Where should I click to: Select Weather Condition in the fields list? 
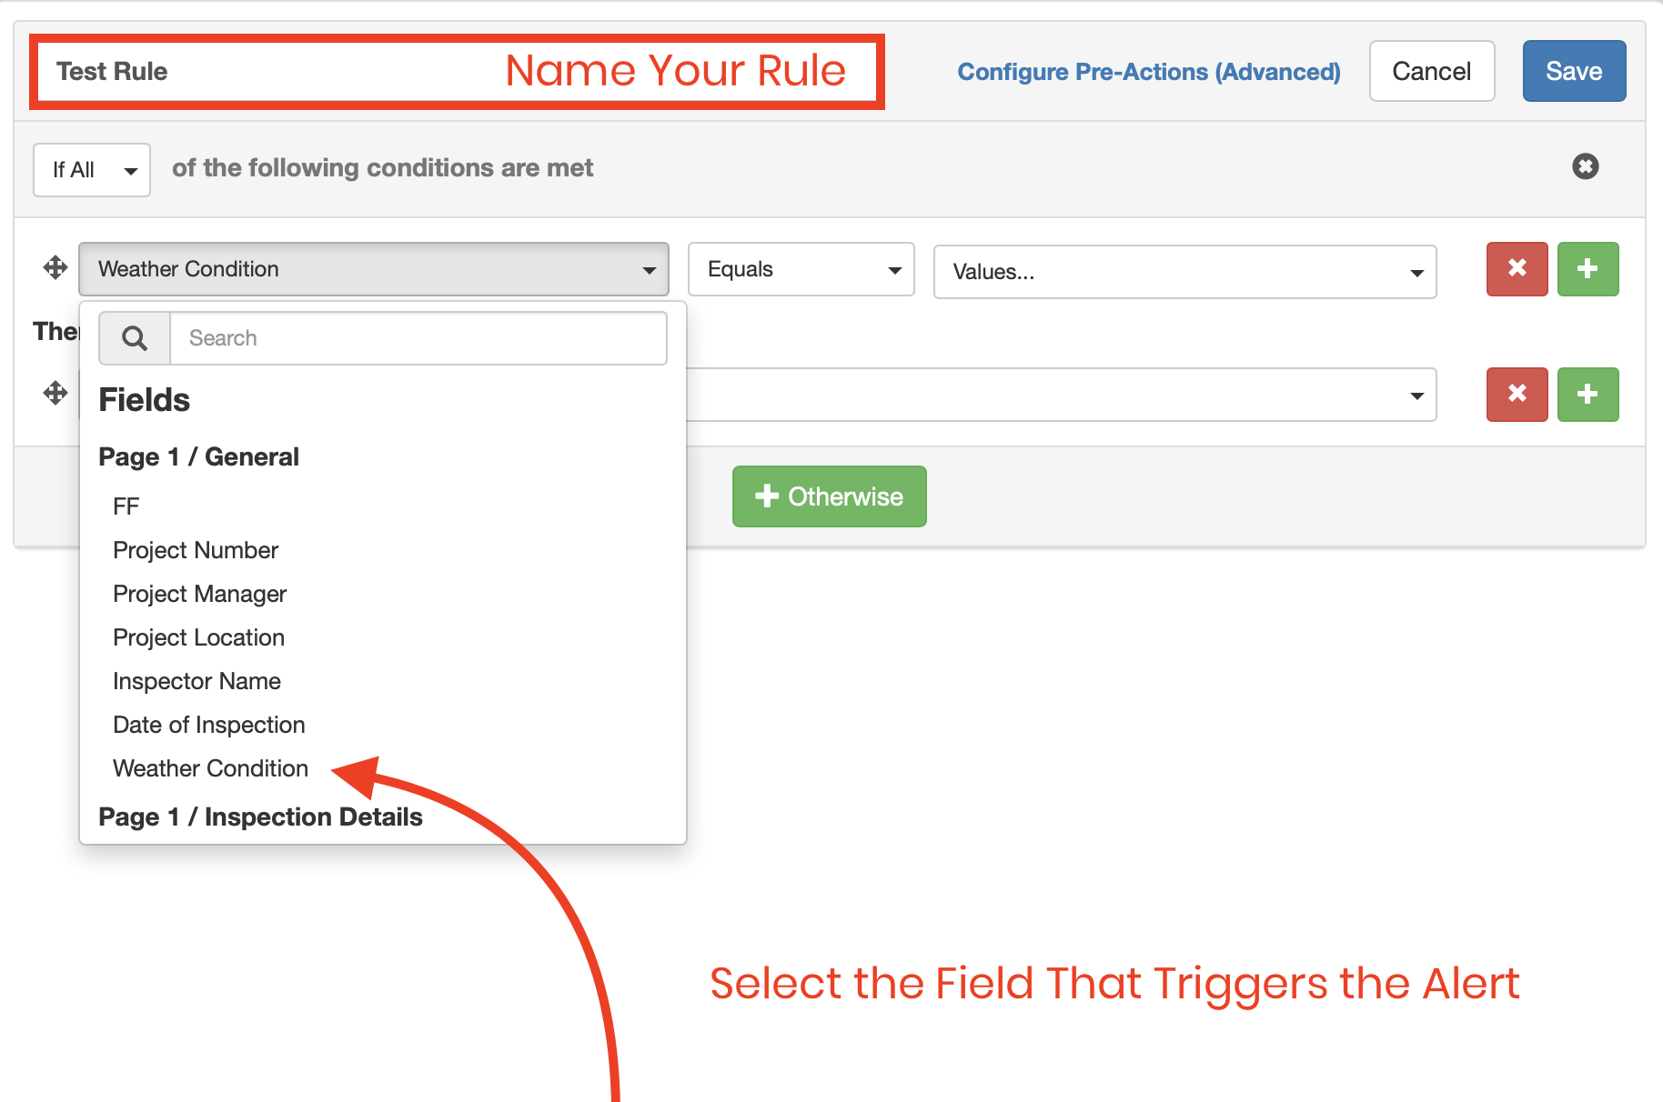(210, 768)
